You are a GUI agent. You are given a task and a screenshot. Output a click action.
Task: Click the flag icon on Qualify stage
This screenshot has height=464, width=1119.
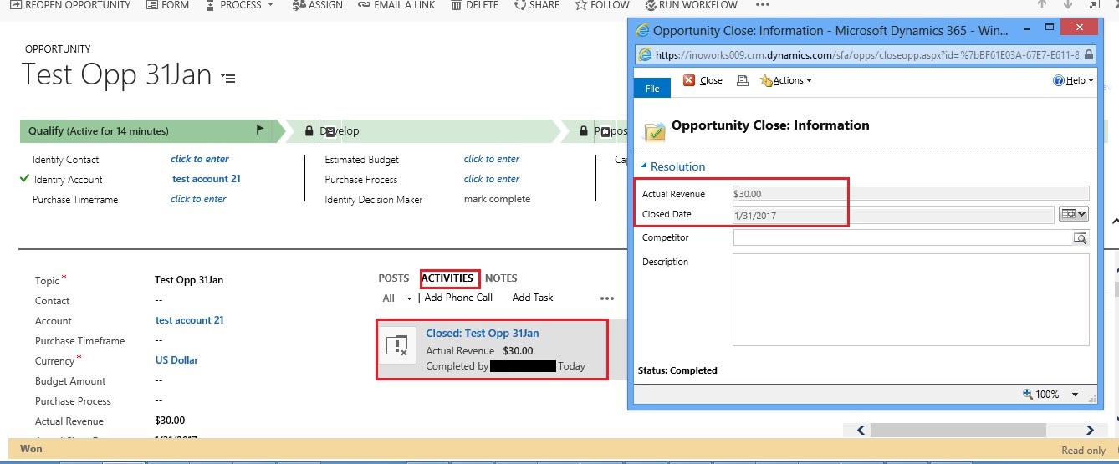260,130
